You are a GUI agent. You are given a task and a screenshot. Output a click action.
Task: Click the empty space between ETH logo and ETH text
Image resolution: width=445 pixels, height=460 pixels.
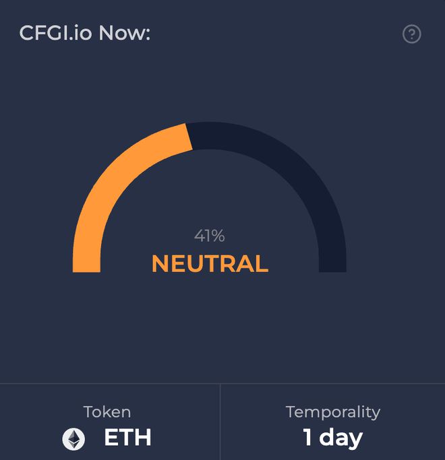point(94,439)
